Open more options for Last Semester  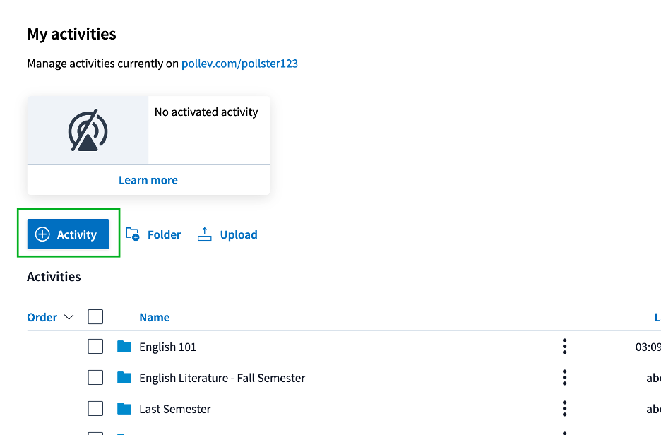[x=564, y=409]
